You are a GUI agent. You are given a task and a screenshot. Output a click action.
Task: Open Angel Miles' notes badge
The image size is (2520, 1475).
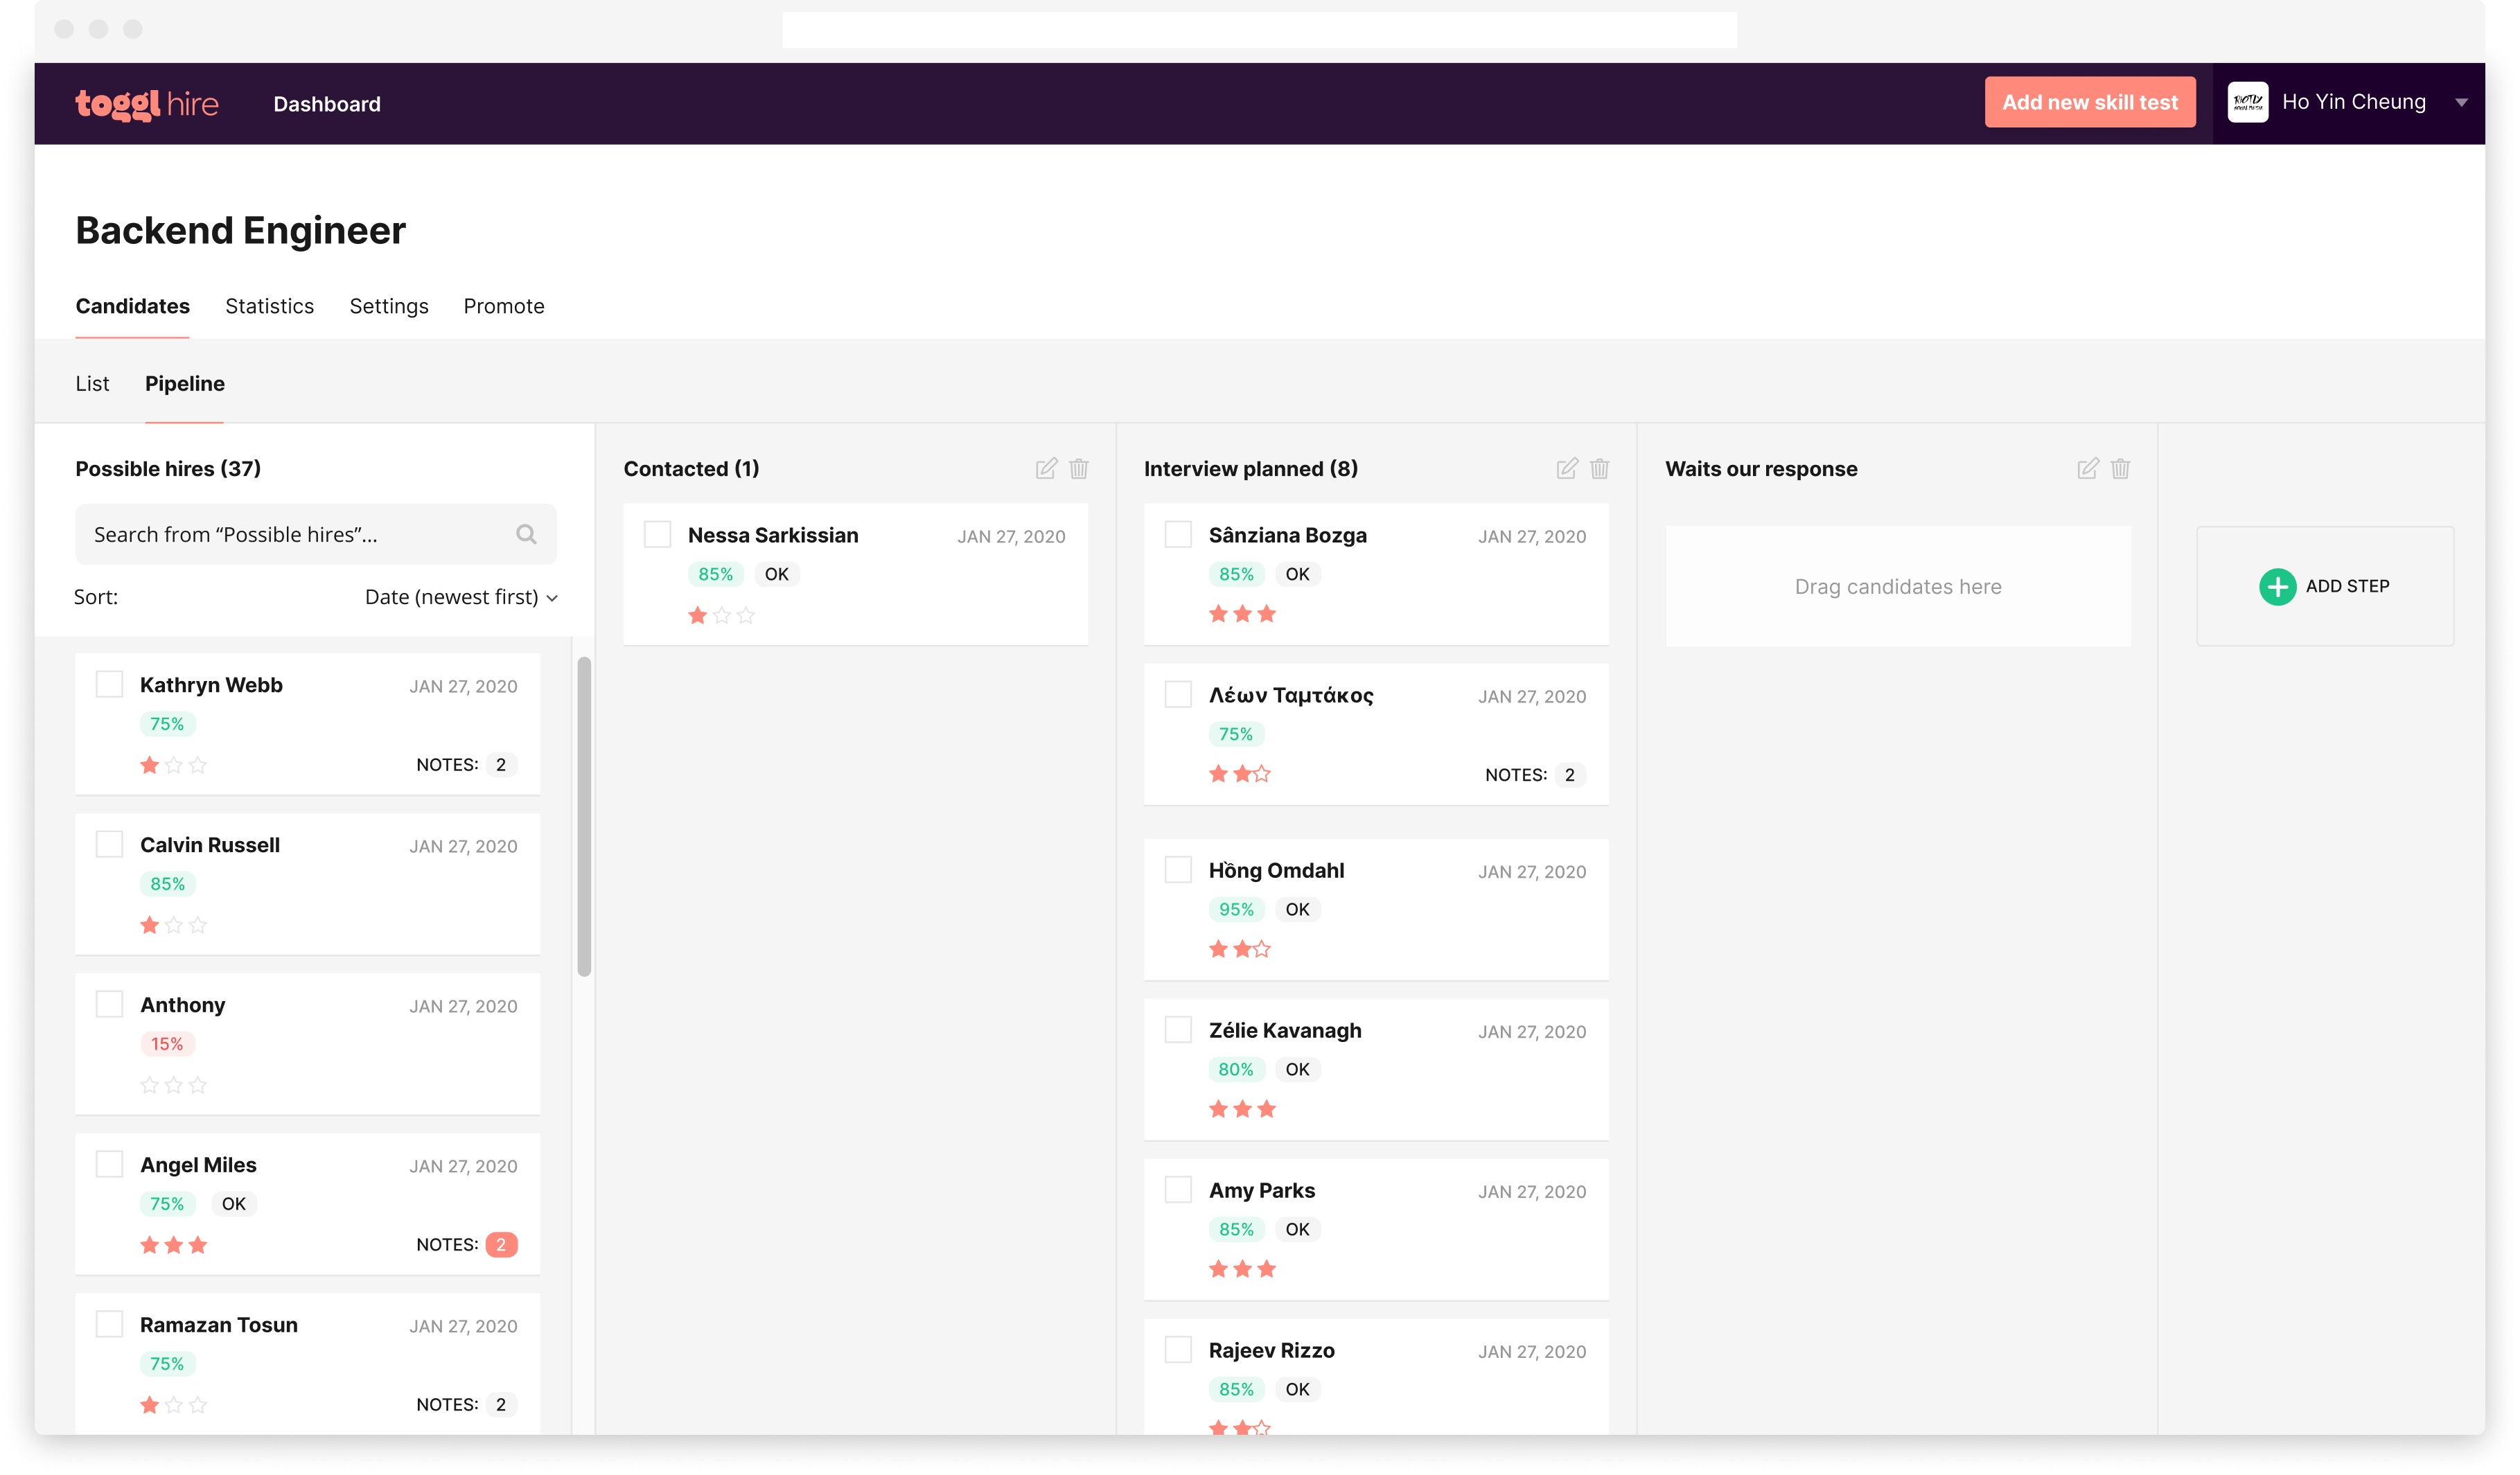(x=501, y=1244)
